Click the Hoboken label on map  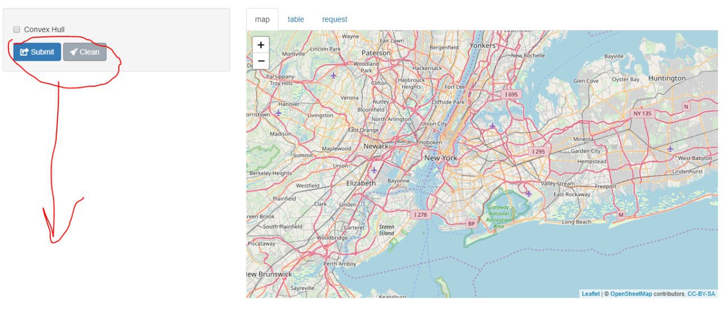[x=430, y=142]
